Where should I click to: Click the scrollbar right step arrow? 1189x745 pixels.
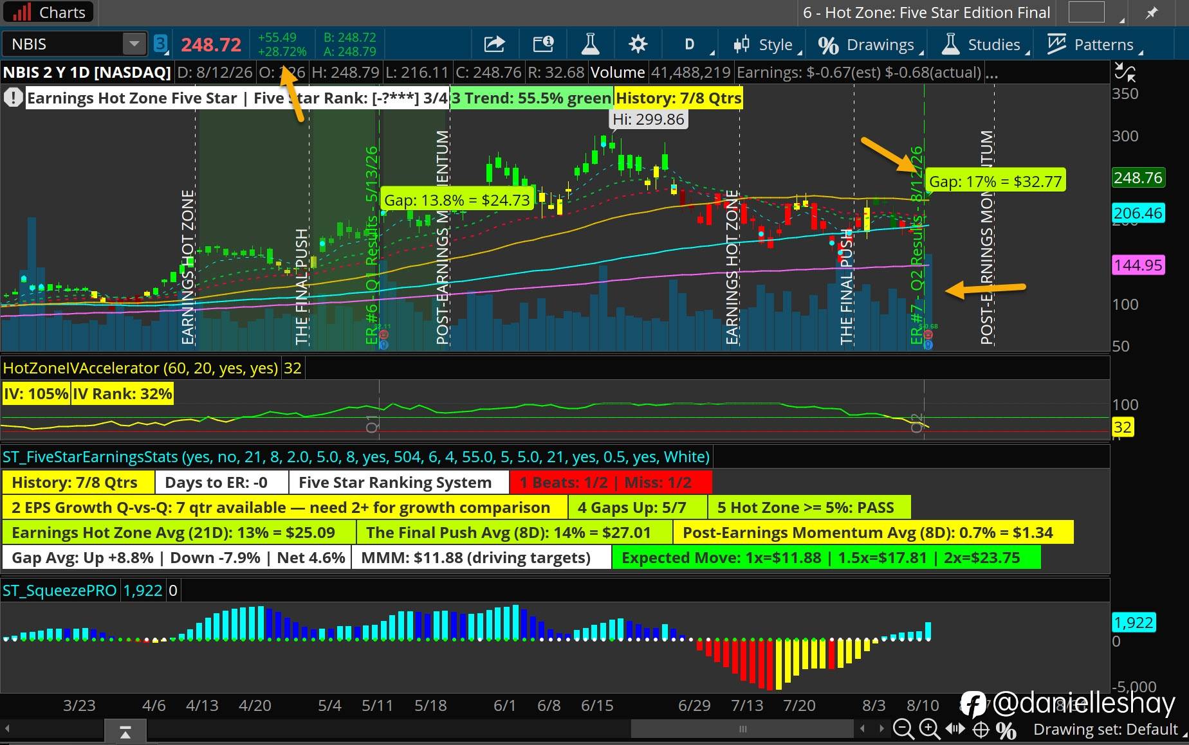881,729
